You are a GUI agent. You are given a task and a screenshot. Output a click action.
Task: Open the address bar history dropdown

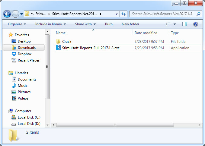coord(117,14)
